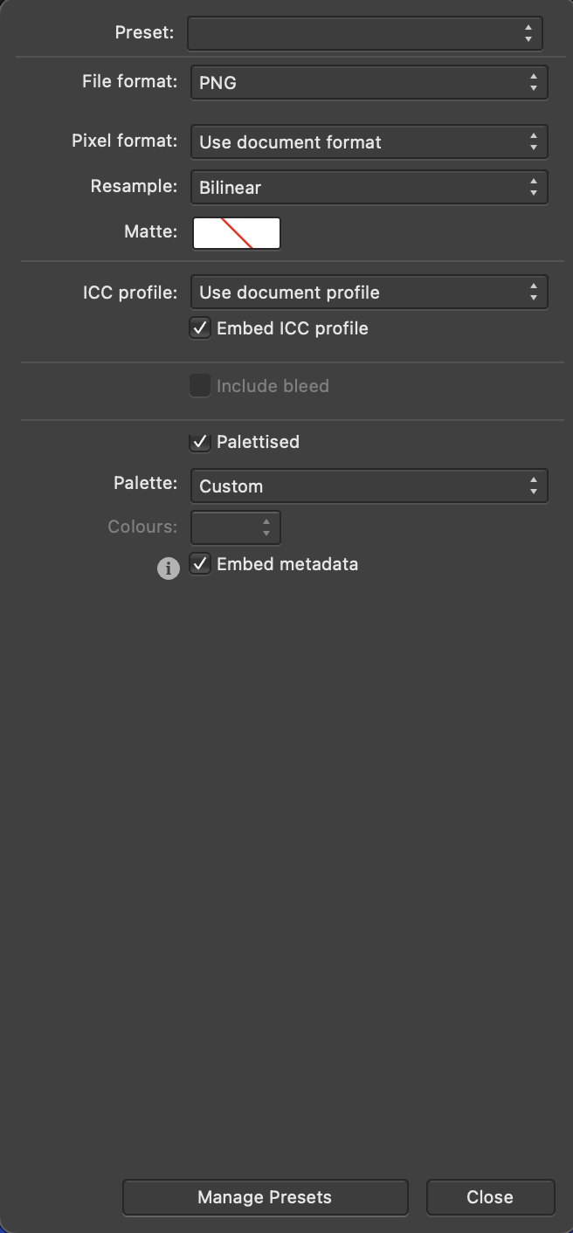Open the File format dropdown showing PNG
This screenshot has height=1233, width=573.
(369, 83)
